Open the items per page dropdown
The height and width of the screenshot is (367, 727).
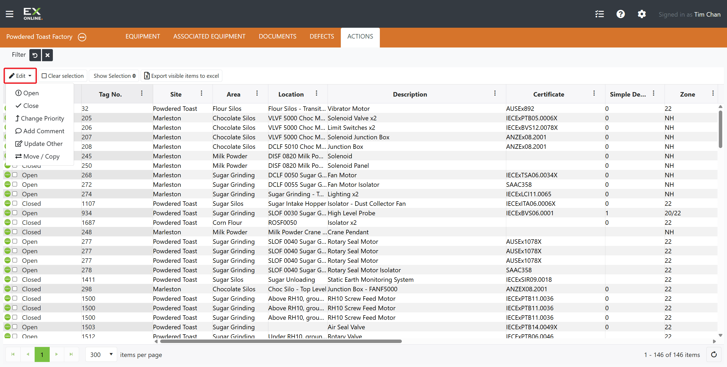pyautogui.click(x=101, y=355)
